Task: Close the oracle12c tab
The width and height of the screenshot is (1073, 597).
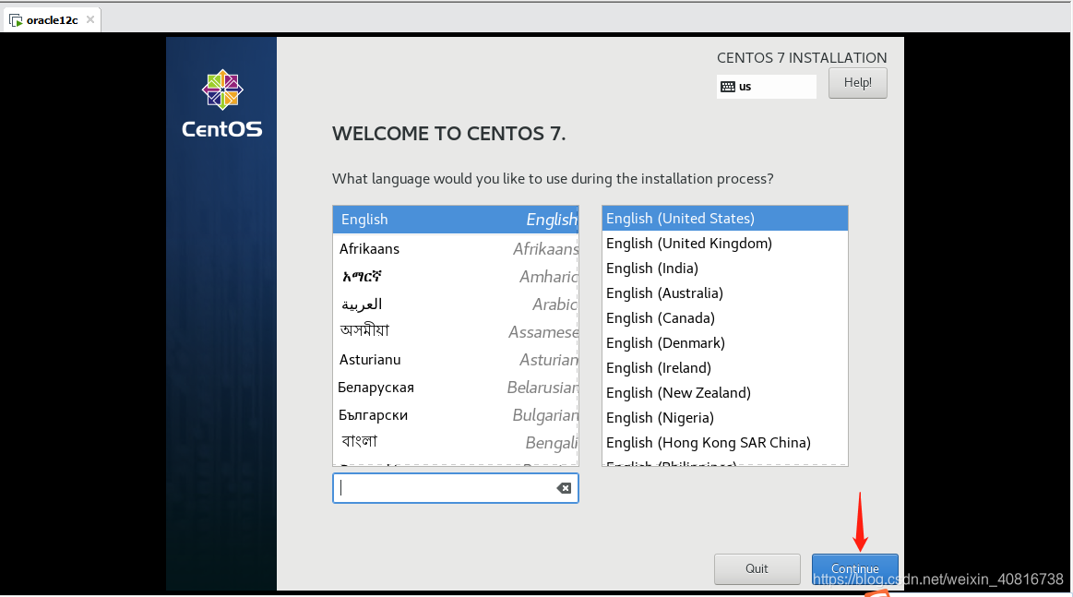Action: click(x=90, y=20)
